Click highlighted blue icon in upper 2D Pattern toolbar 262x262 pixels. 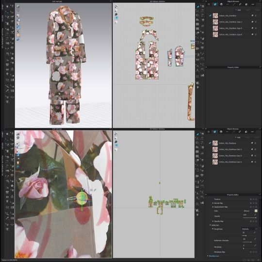point(116,18)
